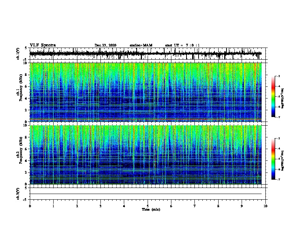Click the ch.1 color scale bar
Viewport: 299px width, 231px height.
click(273, 97)
